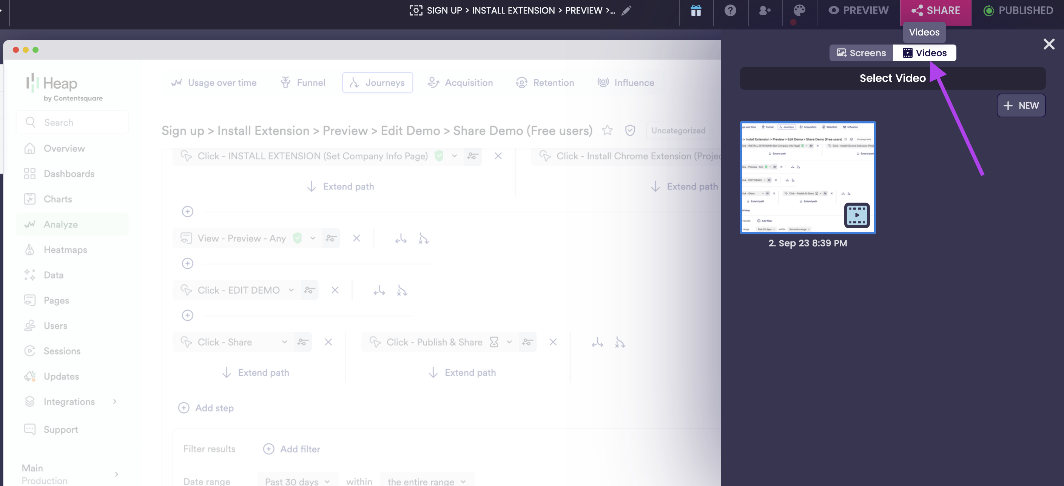
Task: Remove the Click - EDIT DEMO step
Action: click(335, 290)
